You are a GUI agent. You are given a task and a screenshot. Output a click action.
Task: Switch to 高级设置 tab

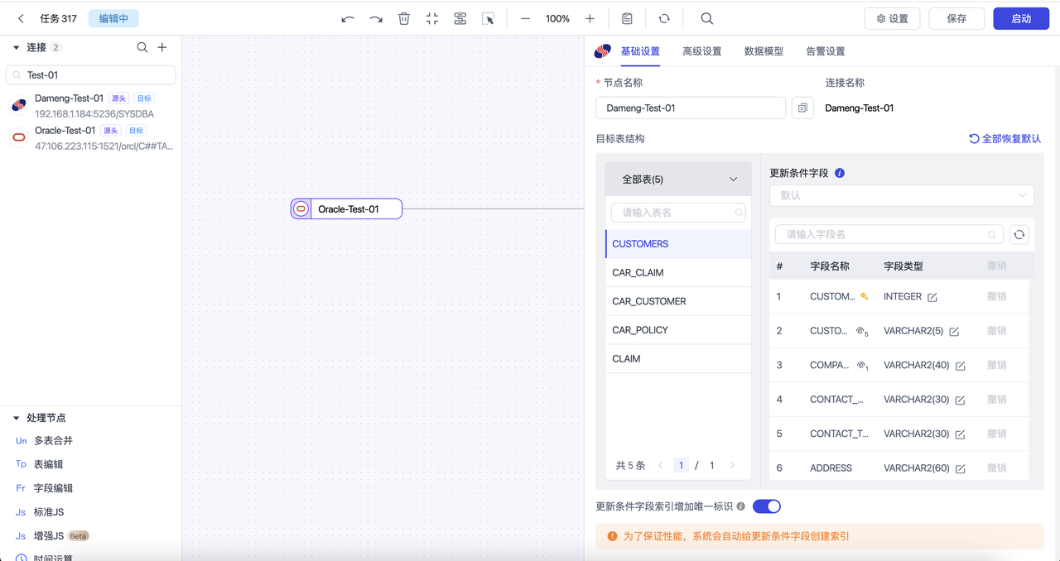[x=702, y=51]
